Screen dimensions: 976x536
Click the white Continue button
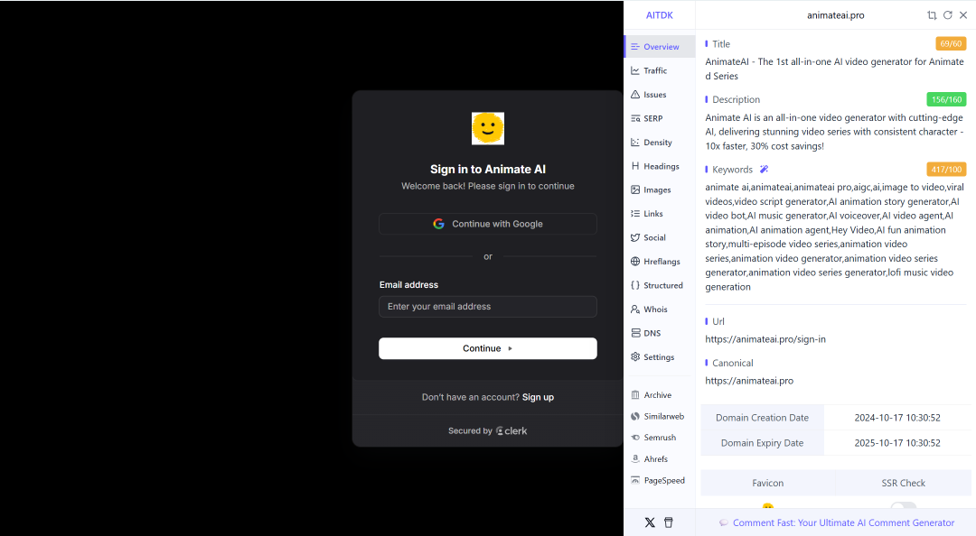coord(488,348)
